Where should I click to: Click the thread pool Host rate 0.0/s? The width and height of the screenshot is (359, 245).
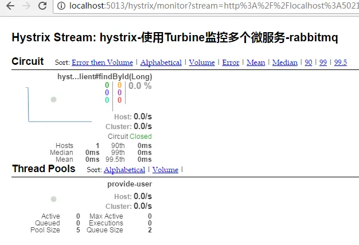click(x=143, y=196)
